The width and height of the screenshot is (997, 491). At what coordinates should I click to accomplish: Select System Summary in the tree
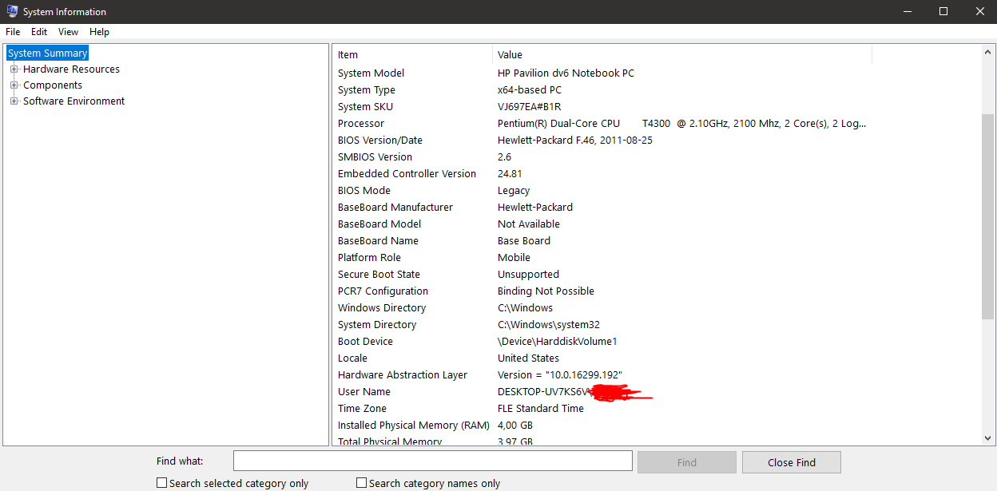tap(47, 53)
